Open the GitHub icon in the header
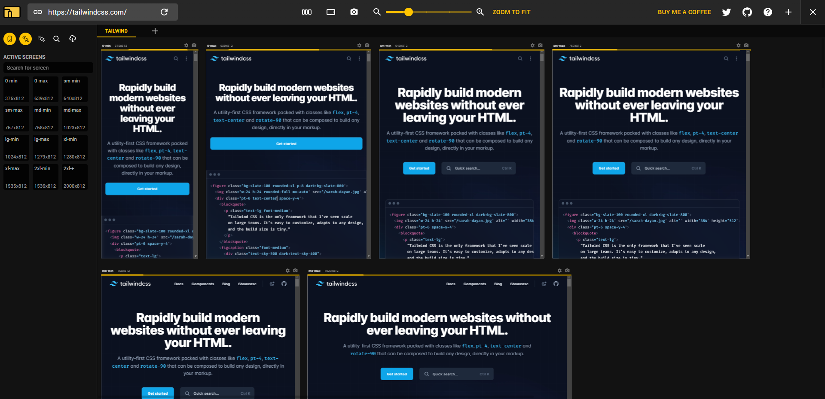Image resolution: width=825 pixels, height=399 pixels. click(x=747, y=12)
